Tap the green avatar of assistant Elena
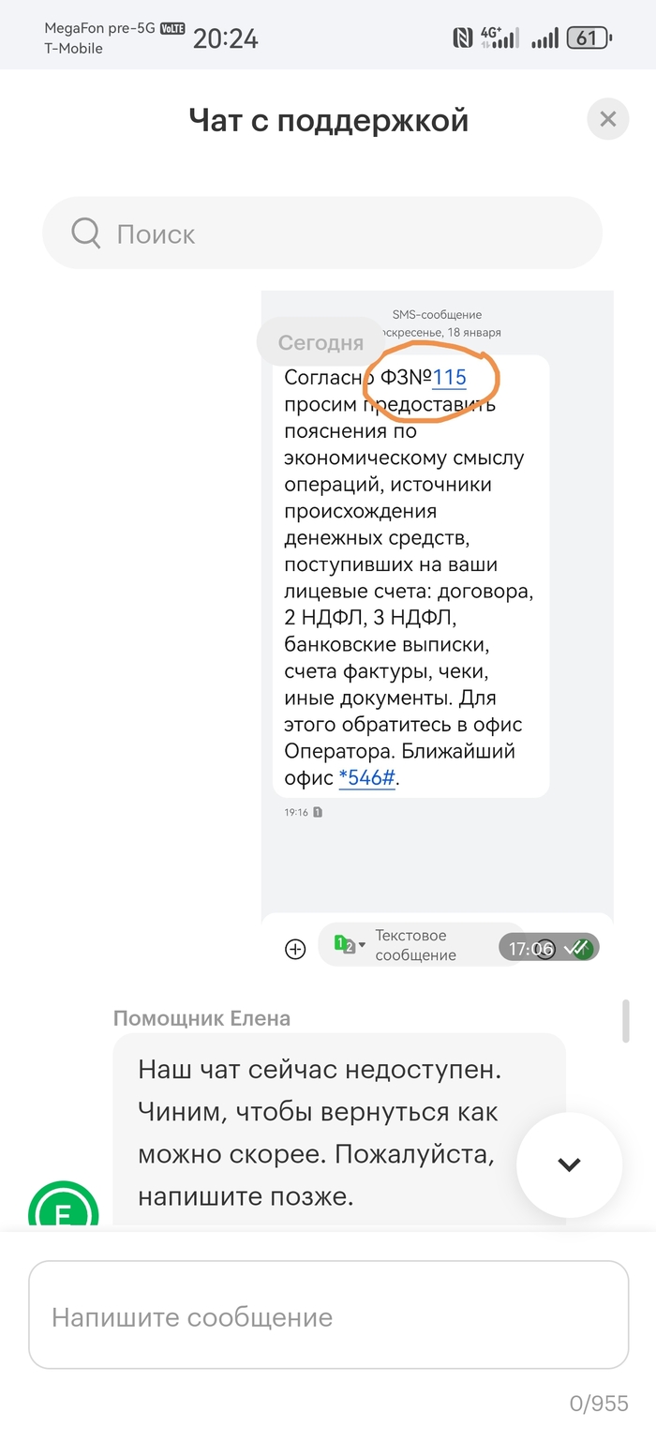Image resolution: width=656 pixels, height=1442 pixels. click(x=63, y=1208)
